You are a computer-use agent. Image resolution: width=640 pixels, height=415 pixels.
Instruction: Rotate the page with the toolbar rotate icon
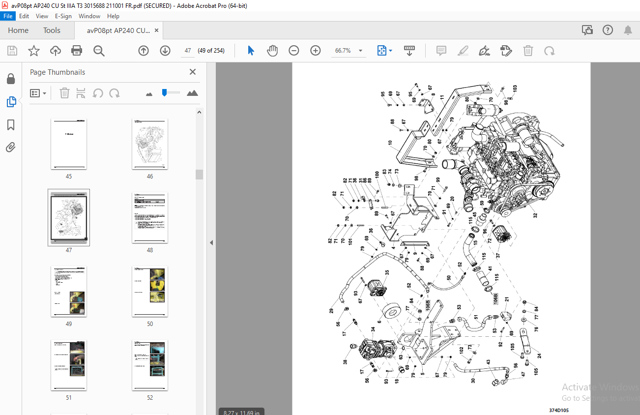click(x=550, y=51)
